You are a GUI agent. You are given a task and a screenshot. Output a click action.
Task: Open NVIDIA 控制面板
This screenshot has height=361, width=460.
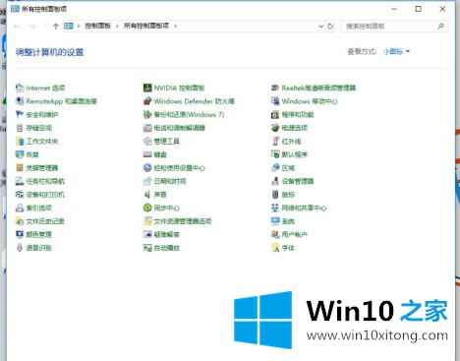point(174,88)
